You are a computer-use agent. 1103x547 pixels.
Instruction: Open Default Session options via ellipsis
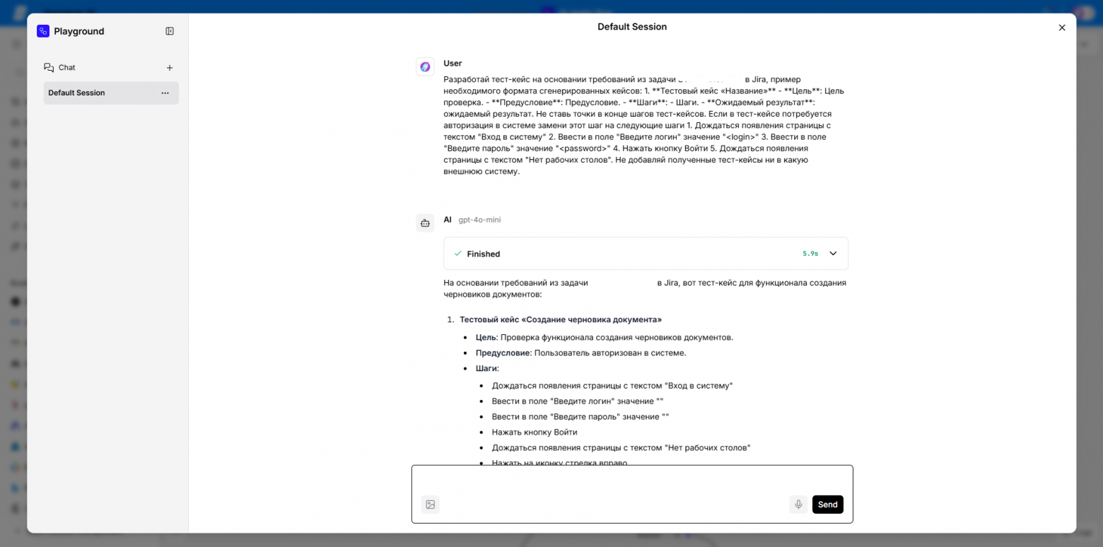click(x=165, y=93)
